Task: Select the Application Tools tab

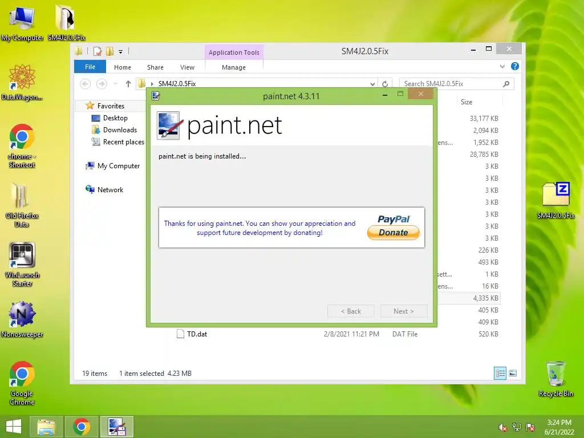Action: pyautogui.click(x=234, y=52)
